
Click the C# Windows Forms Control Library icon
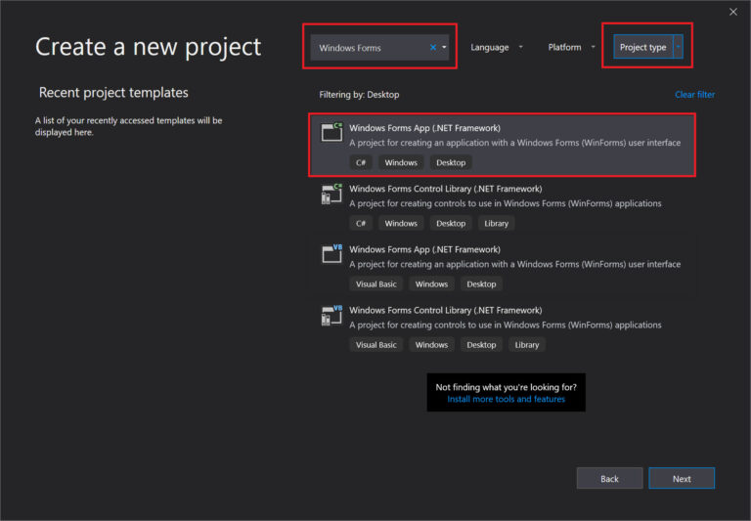pos(331,194)
